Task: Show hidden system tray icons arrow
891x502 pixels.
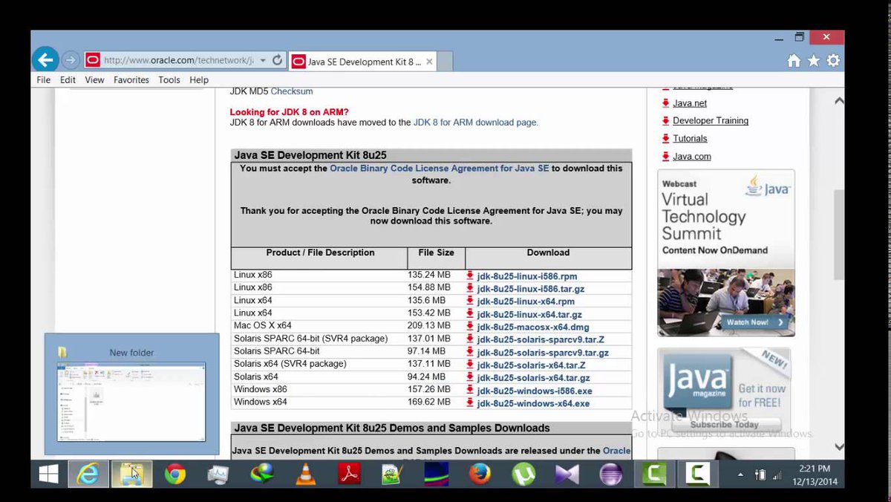Action: (x=740, y=474)
